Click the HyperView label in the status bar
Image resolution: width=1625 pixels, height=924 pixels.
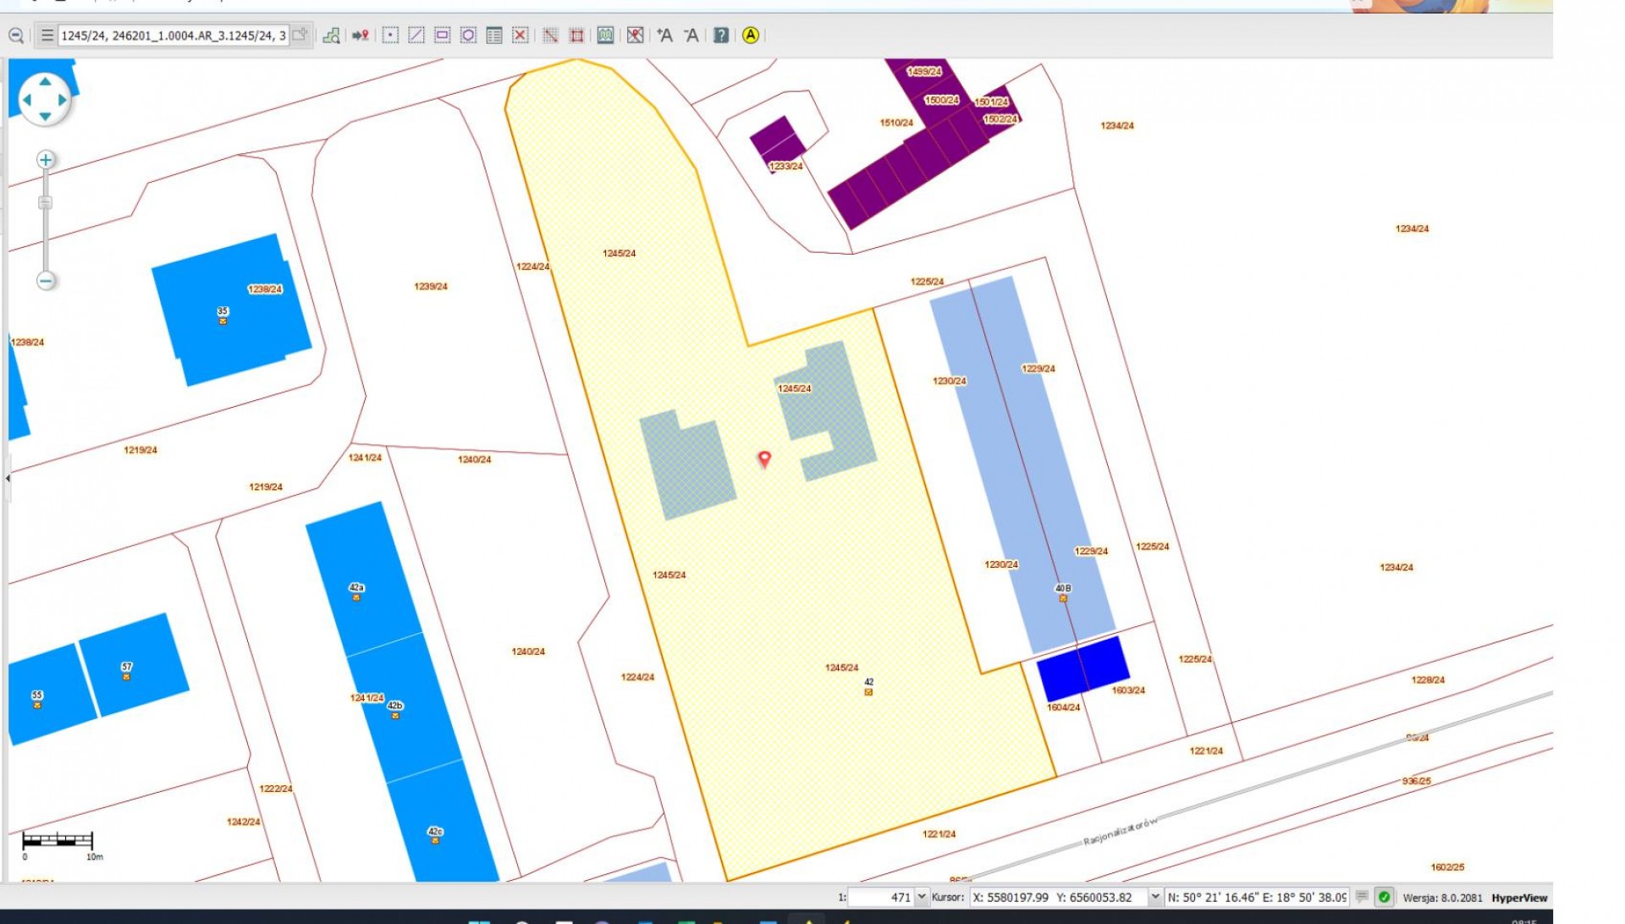[1519, 898]
